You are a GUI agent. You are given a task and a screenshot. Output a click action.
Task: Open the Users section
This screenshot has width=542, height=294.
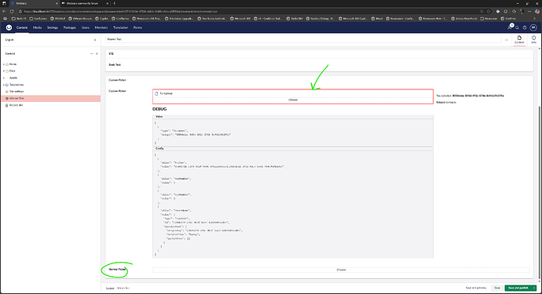click(x=86, y=27)
